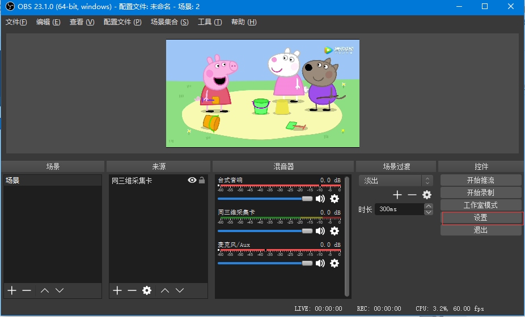Open the 工具(T) menu
The image size is (525, 317).
[x=210, y=22]
